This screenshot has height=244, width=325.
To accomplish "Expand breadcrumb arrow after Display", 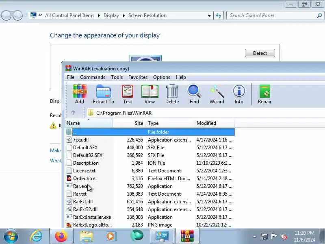I will pyautogui.click(x=124, y=15).
